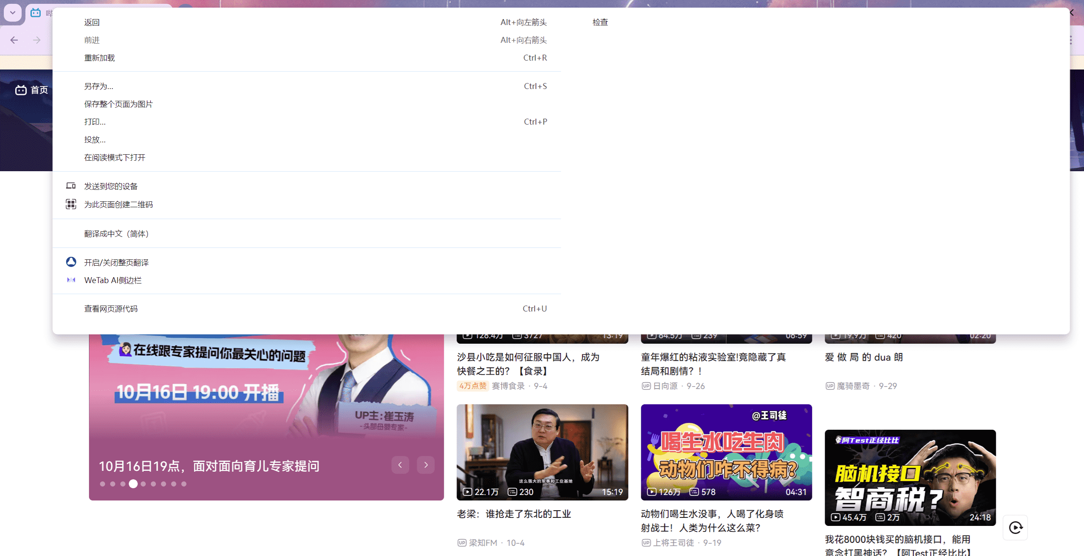1084x556 pixels.
Task: Select 另存为... menu entry
Action: [x=99, y=86]
